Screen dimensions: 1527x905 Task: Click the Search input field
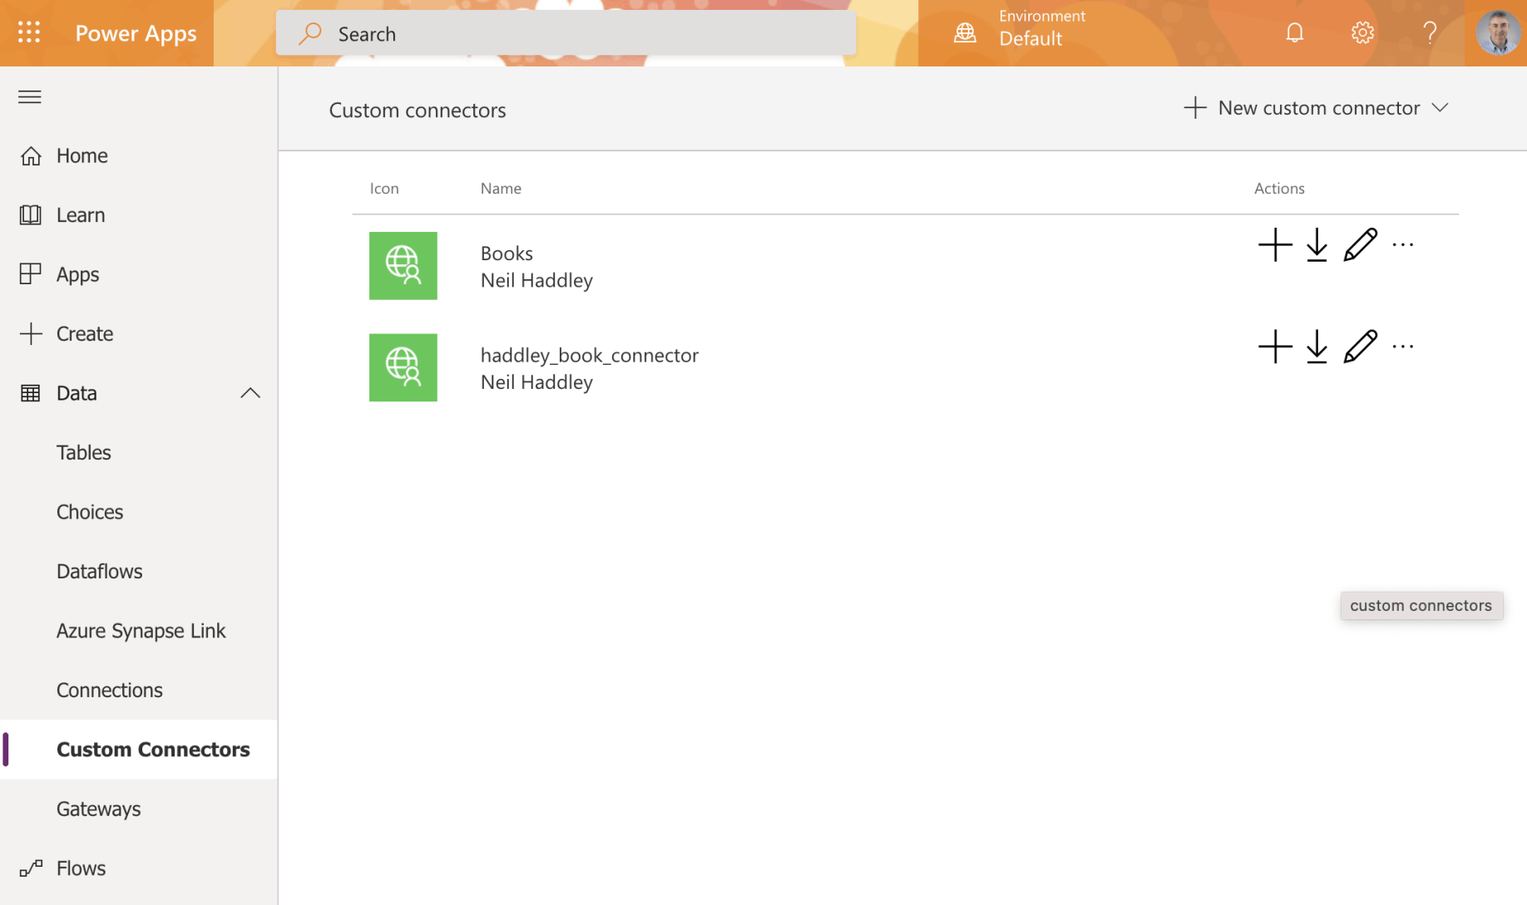click(566, 33)
